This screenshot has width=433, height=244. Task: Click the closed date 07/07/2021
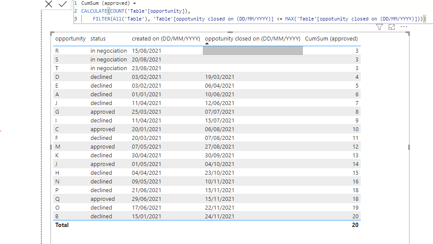tap(219, 112)
